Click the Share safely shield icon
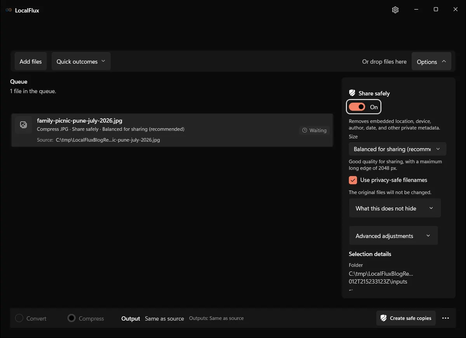The height and width of the screenshot is (338, 466). (352, 93)
